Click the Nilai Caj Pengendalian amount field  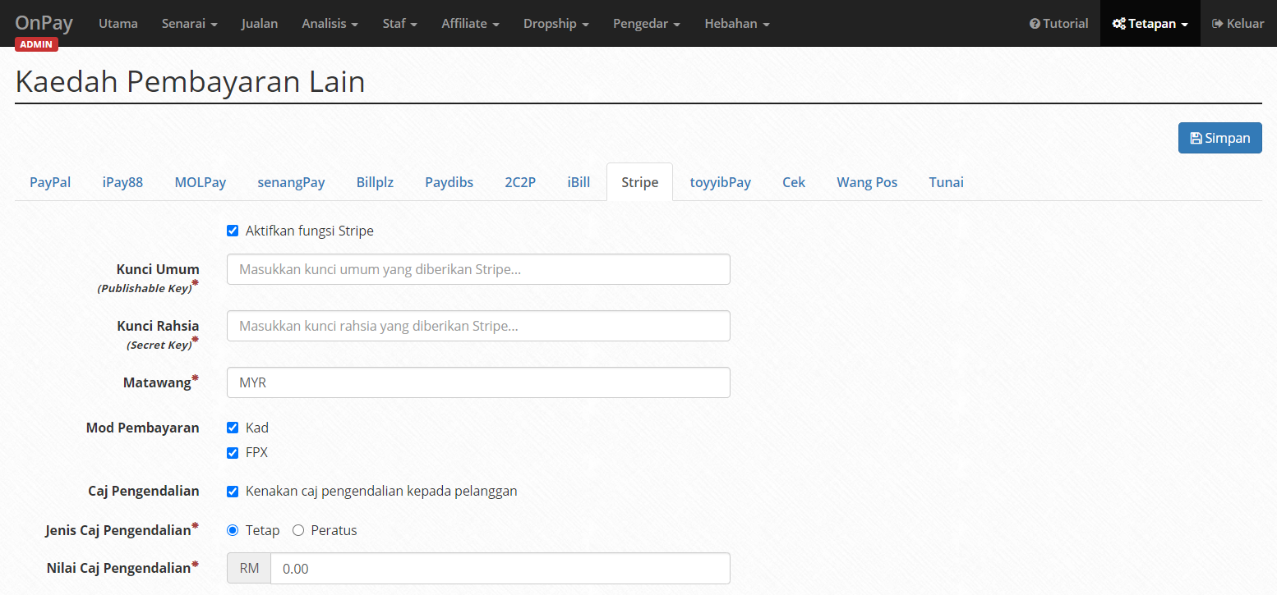(x=500, y=568)
